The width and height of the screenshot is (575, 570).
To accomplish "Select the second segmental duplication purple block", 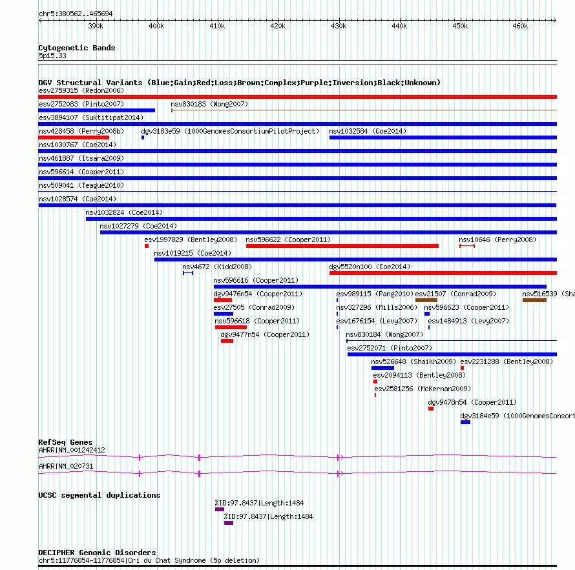I will click(x=229, y=523).
